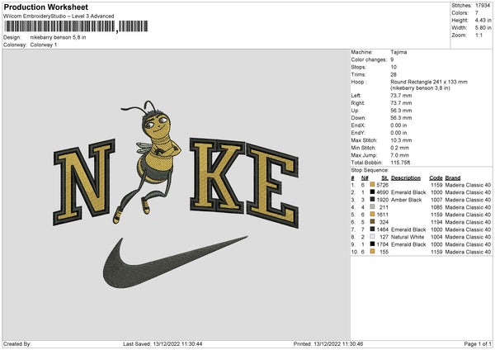Click the Colors value 7

477,13
